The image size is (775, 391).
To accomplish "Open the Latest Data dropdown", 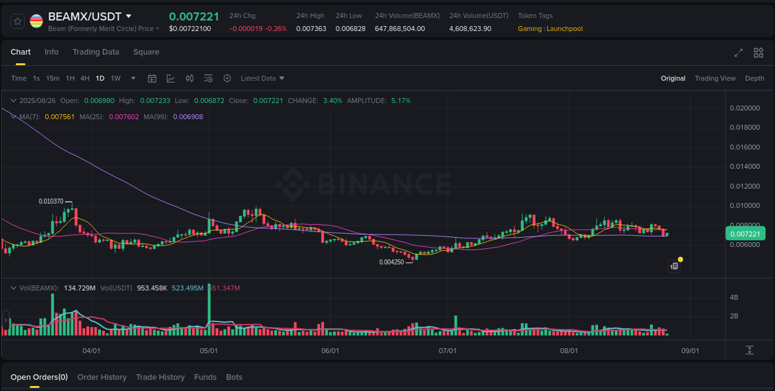I will (262, 78).
